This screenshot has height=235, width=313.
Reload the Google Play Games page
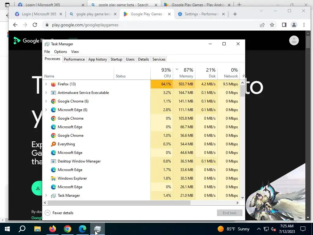coord(35,25)
